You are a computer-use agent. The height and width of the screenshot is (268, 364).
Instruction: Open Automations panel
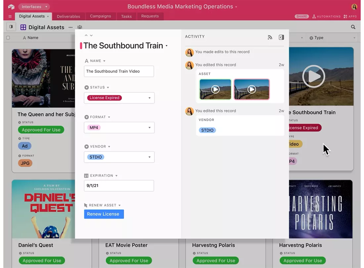[x=326, y=17]
